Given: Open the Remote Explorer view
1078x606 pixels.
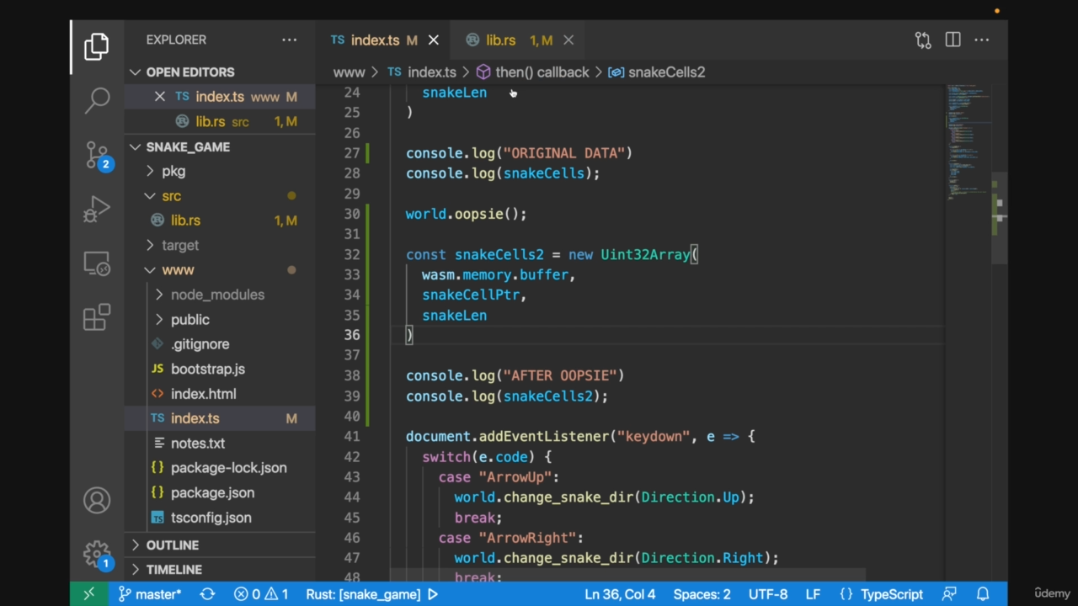Looking at the screenshot, I should 97,264.
